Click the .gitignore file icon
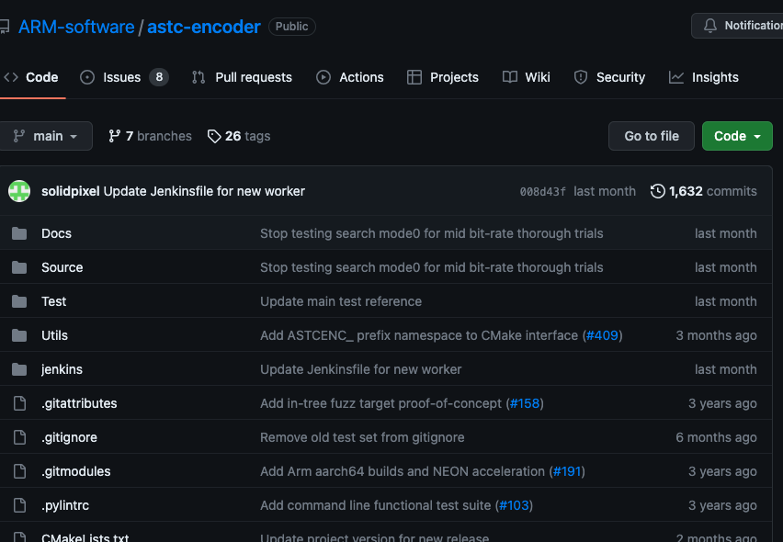 pyautogui.click(x=19, y=437)
